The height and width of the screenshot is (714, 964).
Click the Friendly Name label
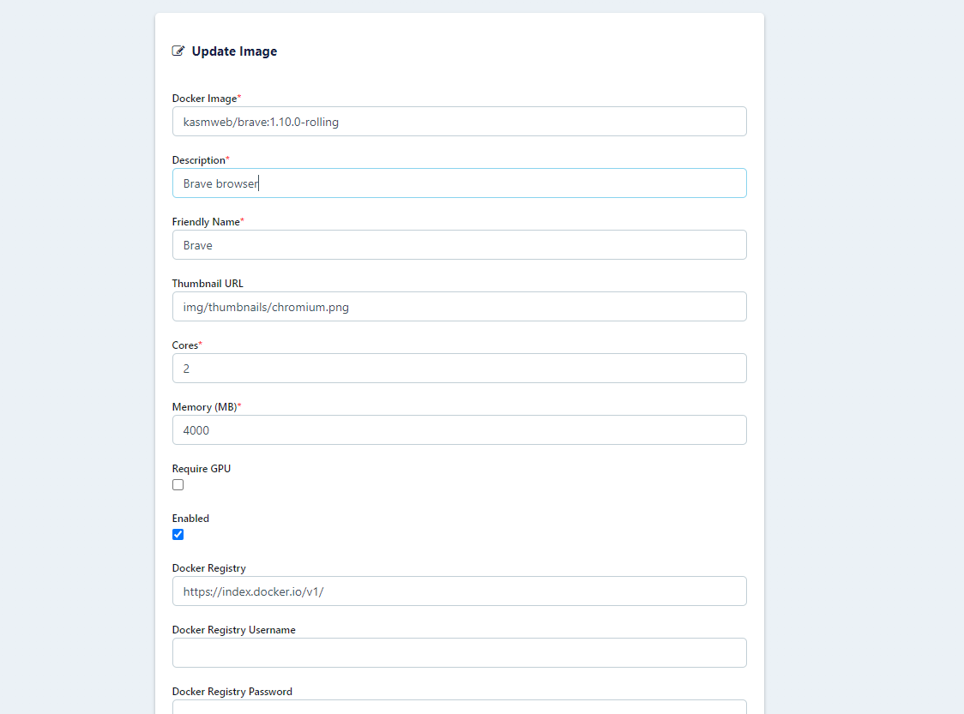tap(206, 221)
